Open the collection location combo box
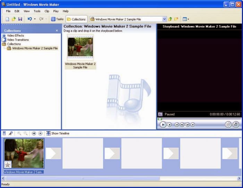243x188 pixels. point(128,19)
